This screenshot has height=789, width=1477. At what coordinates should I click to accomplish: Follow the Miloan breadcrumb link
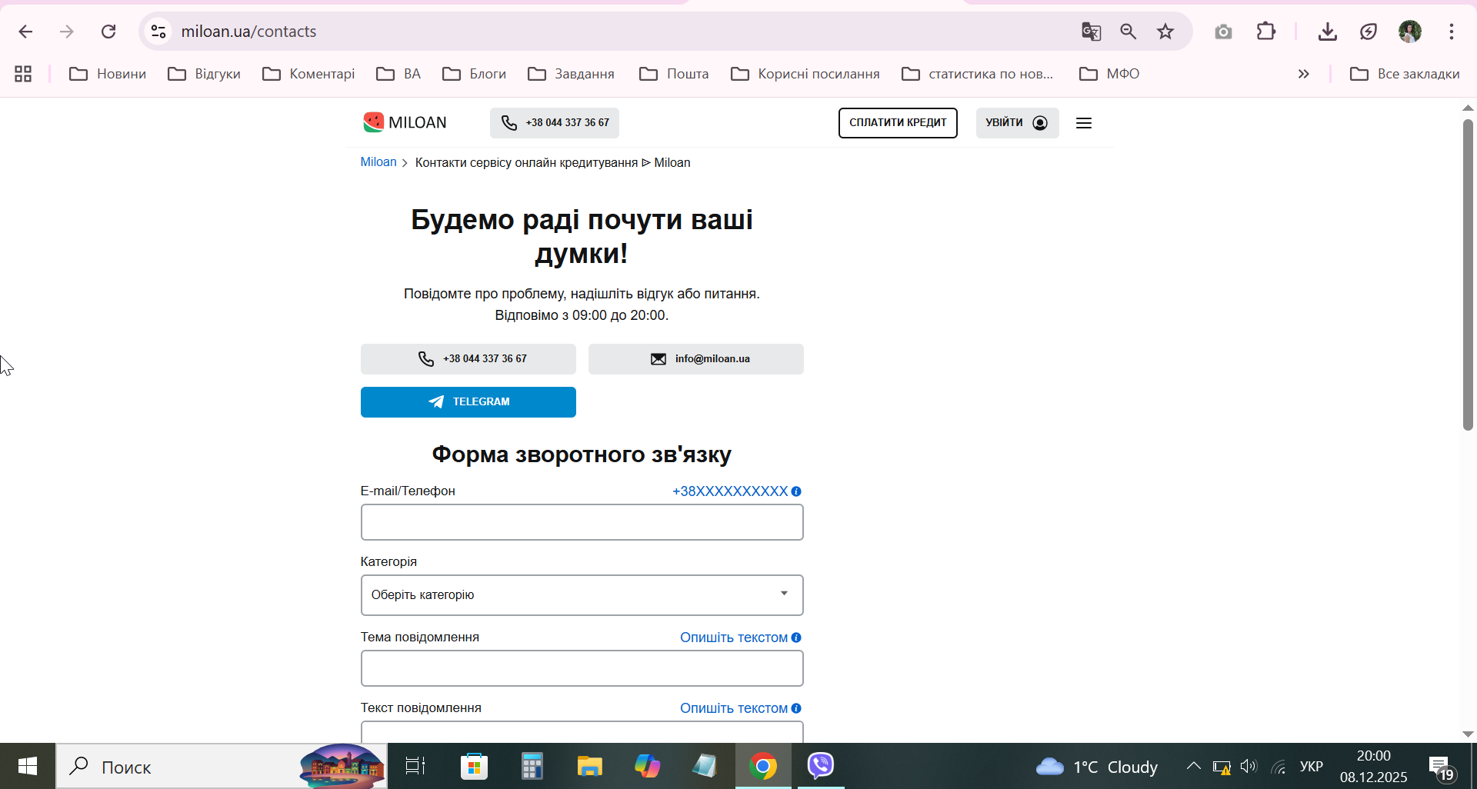(x=378, y=162)
